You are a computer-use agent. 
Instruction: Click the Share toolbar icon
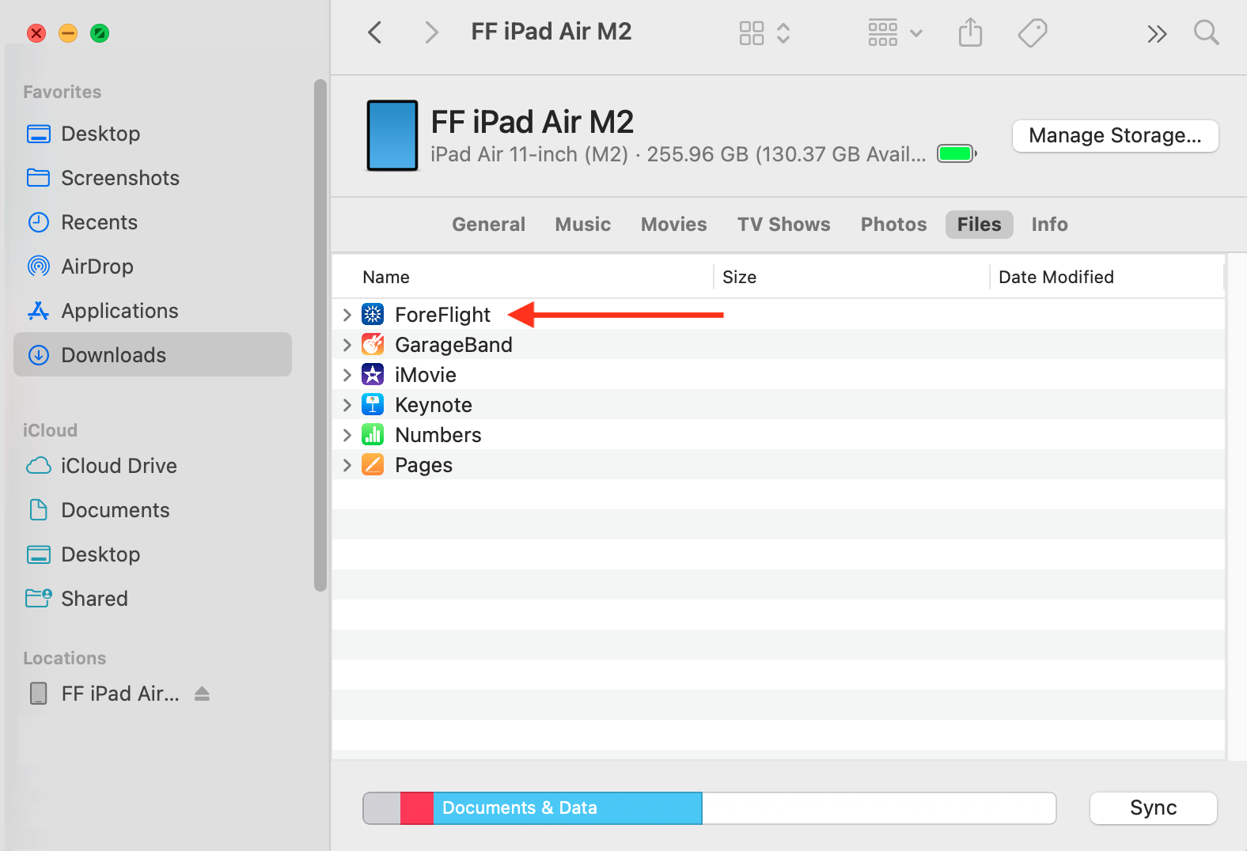pos(970,32)
